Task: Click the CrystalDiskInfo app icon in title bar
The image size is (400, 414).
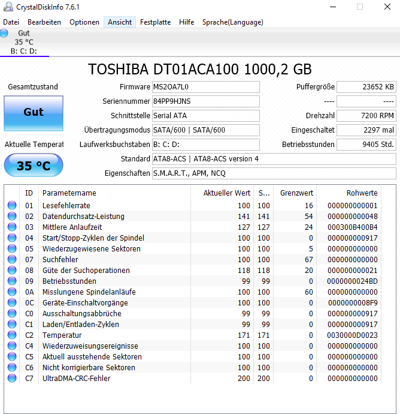Action: (x=8, y=7)
